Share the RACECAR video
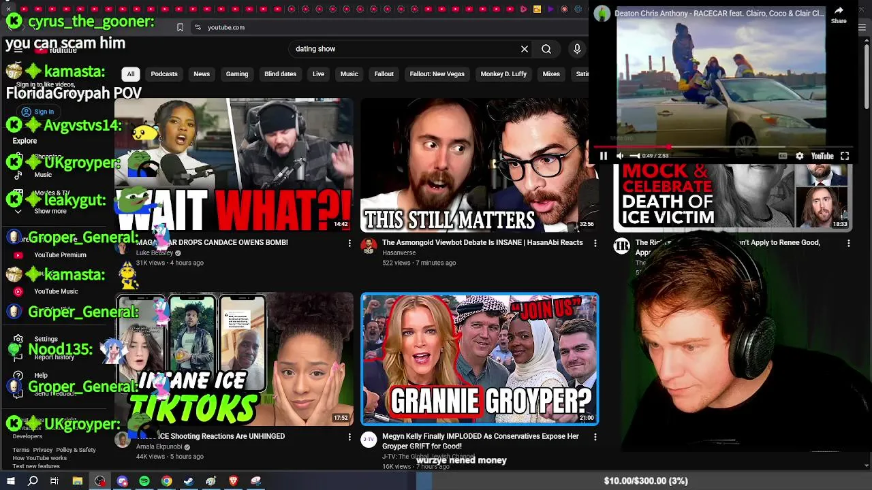This screenshot has height=490, width=872. coord(839,15)
